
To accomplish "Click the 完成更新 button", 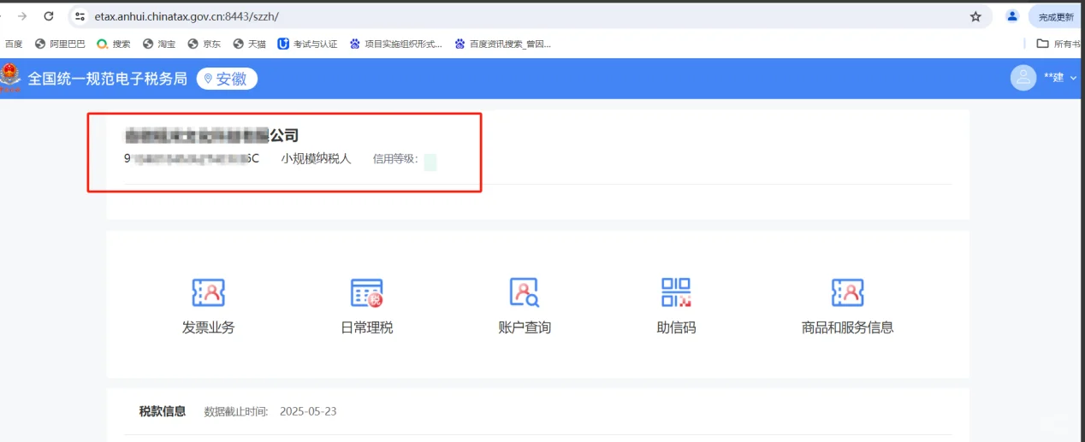I will (x=1056, y=16).
